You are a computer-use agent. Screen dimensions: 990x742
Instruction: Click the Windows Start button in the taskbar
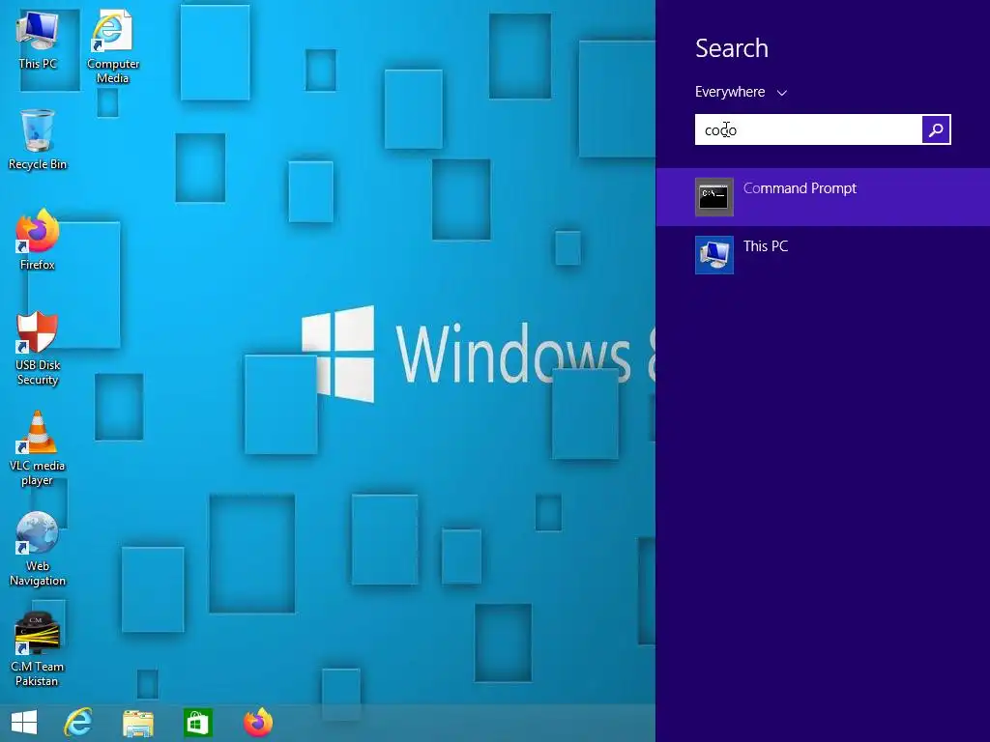point(24,723)
